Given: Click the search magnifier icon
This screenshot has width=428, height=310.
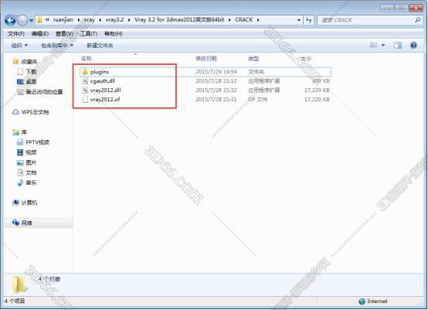Looking at the screenshot, I should point(418,20).
